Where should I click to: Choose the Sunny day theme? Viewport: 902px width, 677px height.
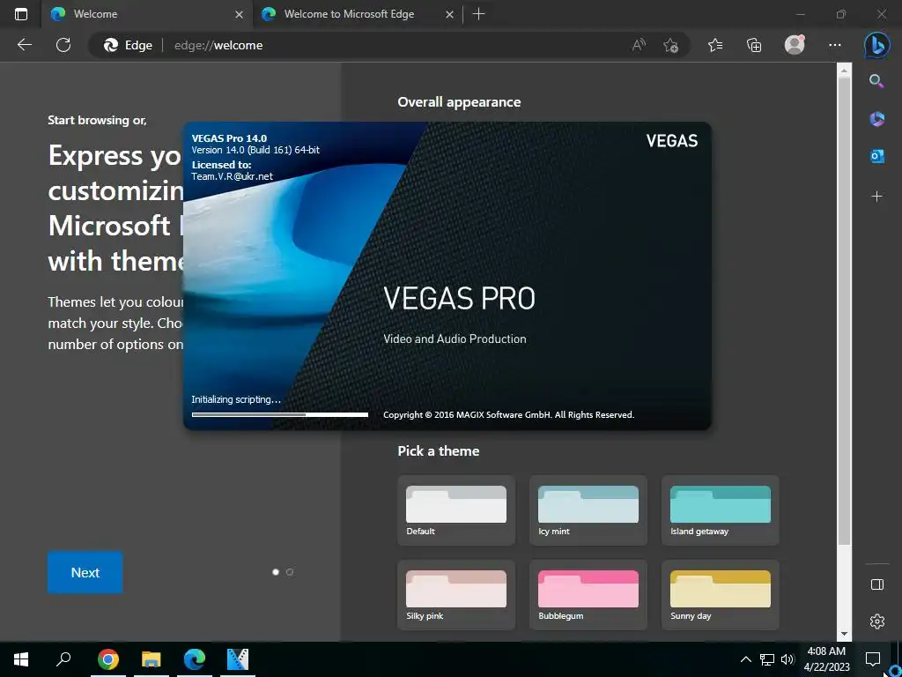(721, 595)
